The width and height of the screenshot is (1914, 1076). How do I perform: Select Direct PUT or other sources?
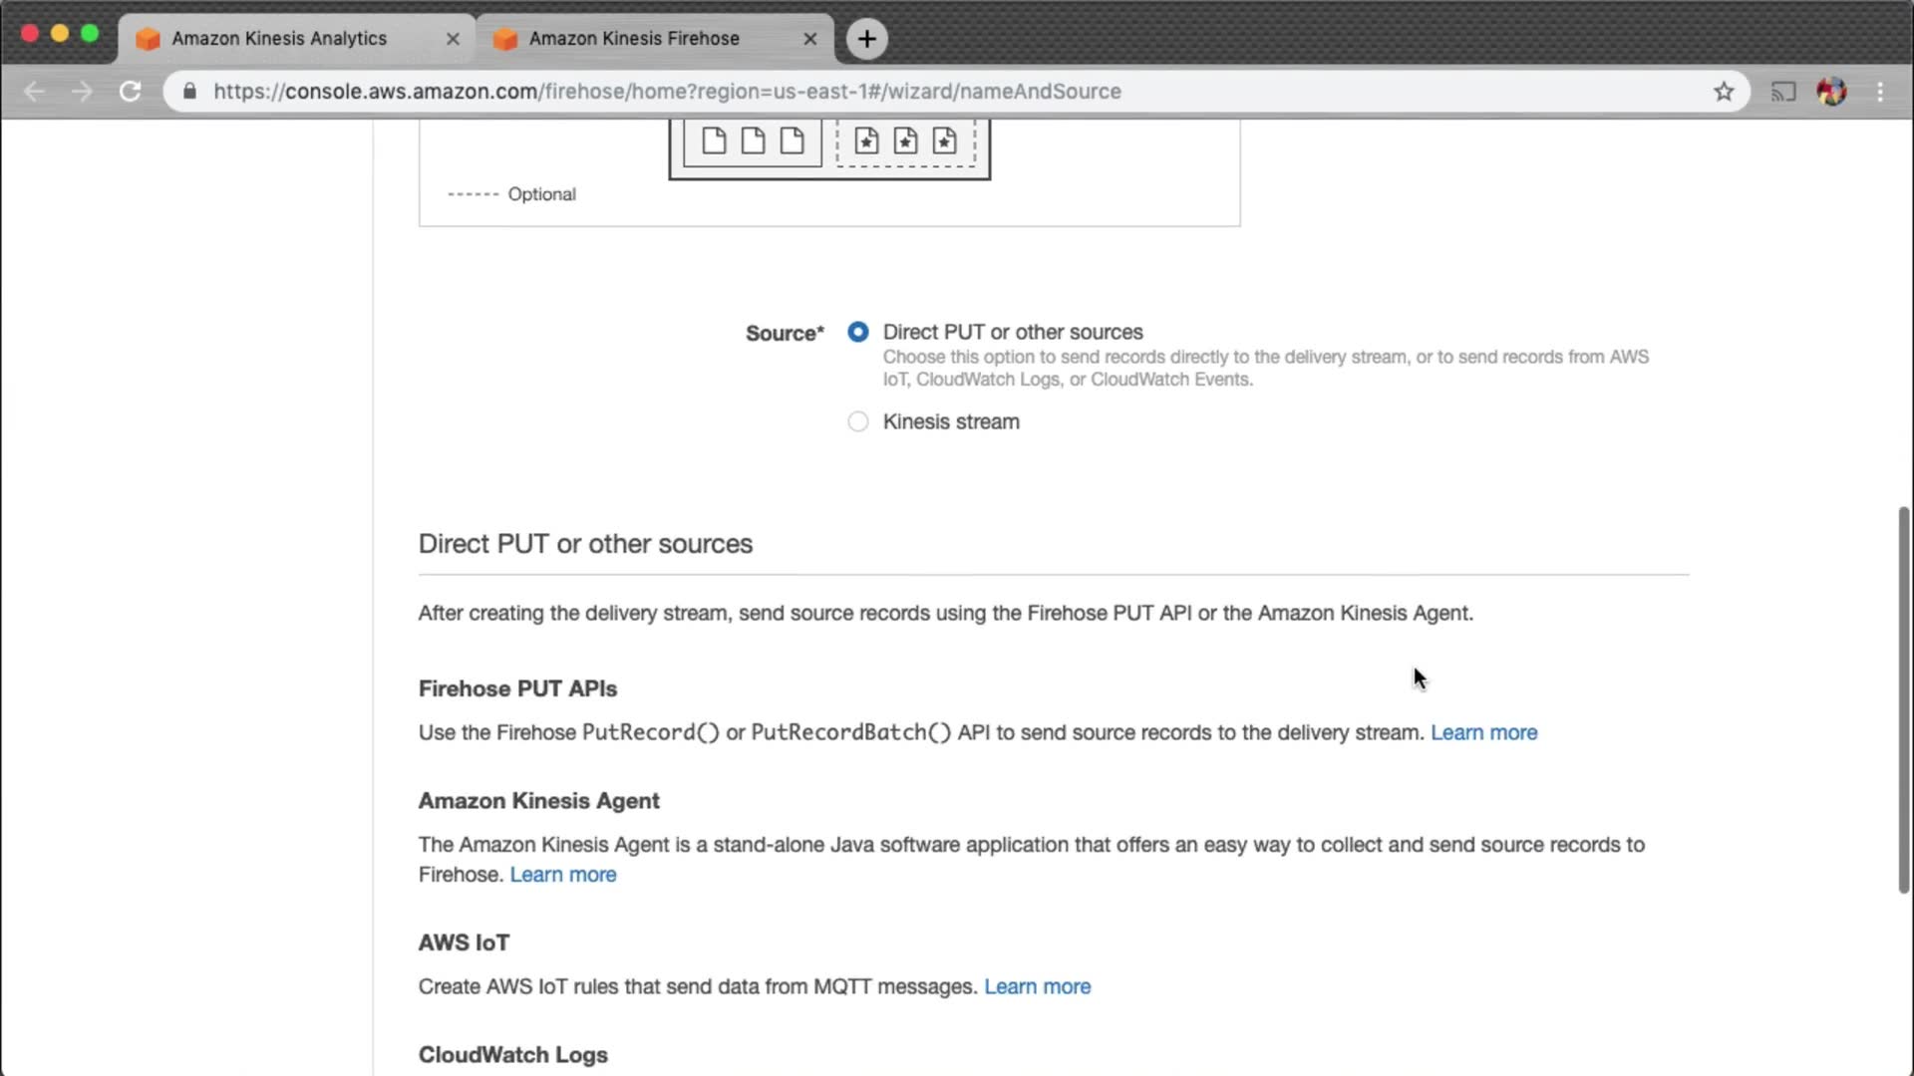coord(857,332)
